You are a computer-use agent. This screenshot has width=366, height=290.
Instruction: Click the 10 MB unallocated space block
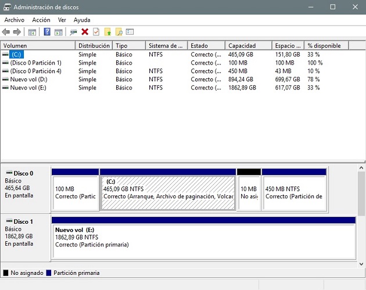pos(249,192)
